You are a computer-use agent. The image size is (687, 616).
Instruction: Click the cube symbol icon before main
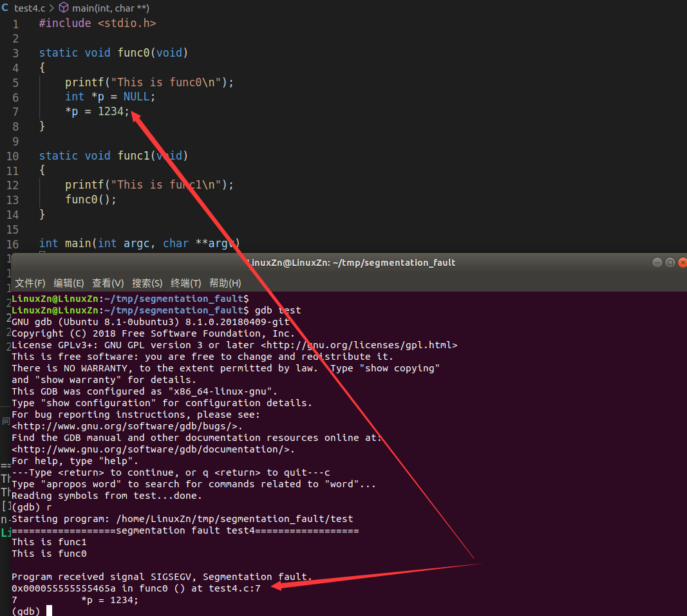pos(64,8)
